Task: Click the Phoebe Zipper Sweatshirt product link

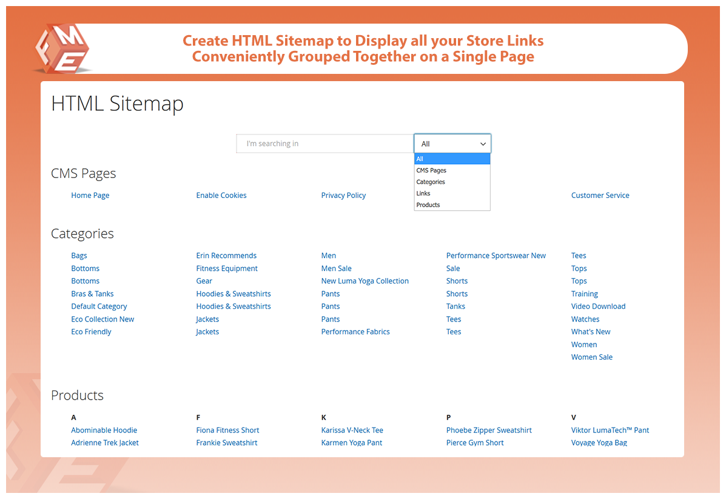Action: coord(489,431)
